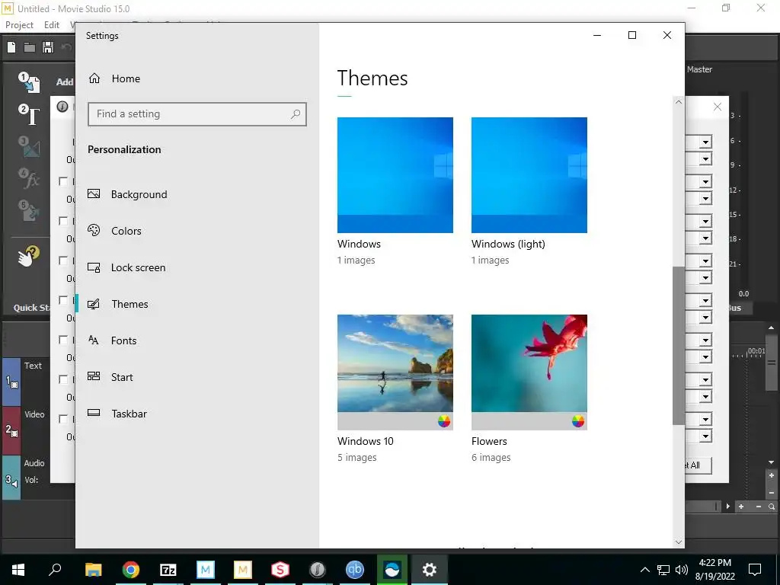This screenshot has width=780, height=585.
Task: Click Settings scrollbar up arrow
Action: click(x=679, y=102)
